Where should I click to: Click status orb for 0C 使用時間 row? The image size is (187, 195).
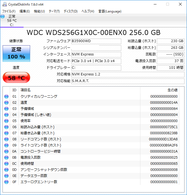click(x=6, y=164)
